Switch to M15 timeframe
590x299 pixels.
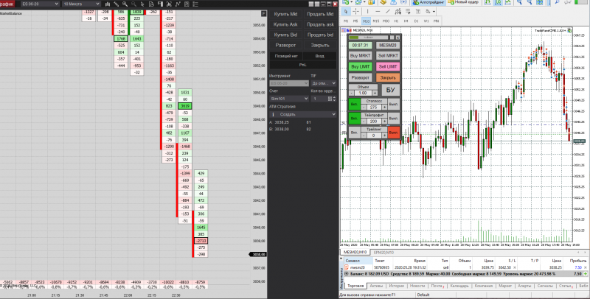(375, 21)
